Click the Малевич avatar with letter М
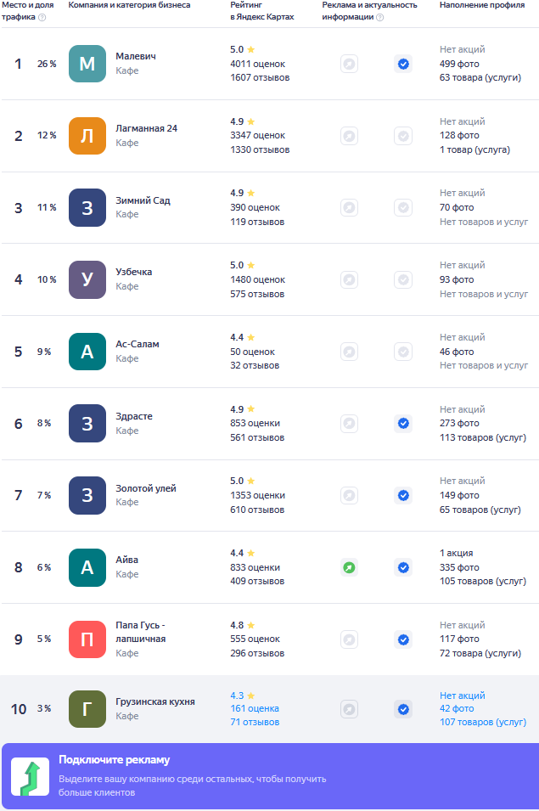 [87, 64]
